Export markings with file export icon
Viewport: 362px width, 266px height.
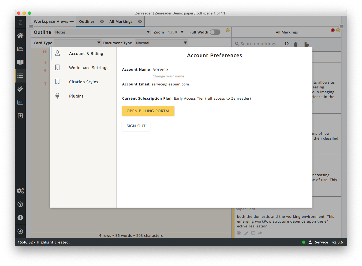[307, 44]
